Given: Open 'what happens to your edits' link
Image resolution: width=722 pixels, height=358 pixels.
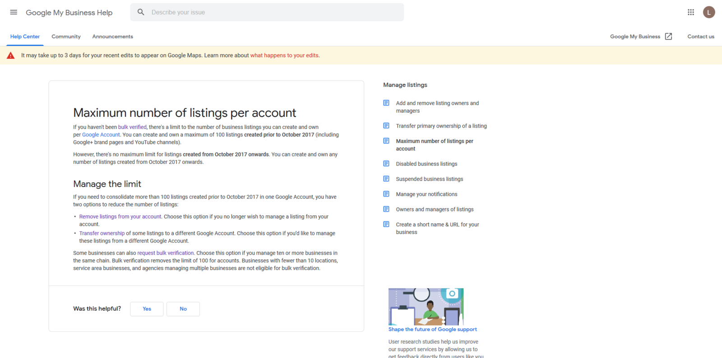Looking at the screenshot, I should click(x=285, y=55).
